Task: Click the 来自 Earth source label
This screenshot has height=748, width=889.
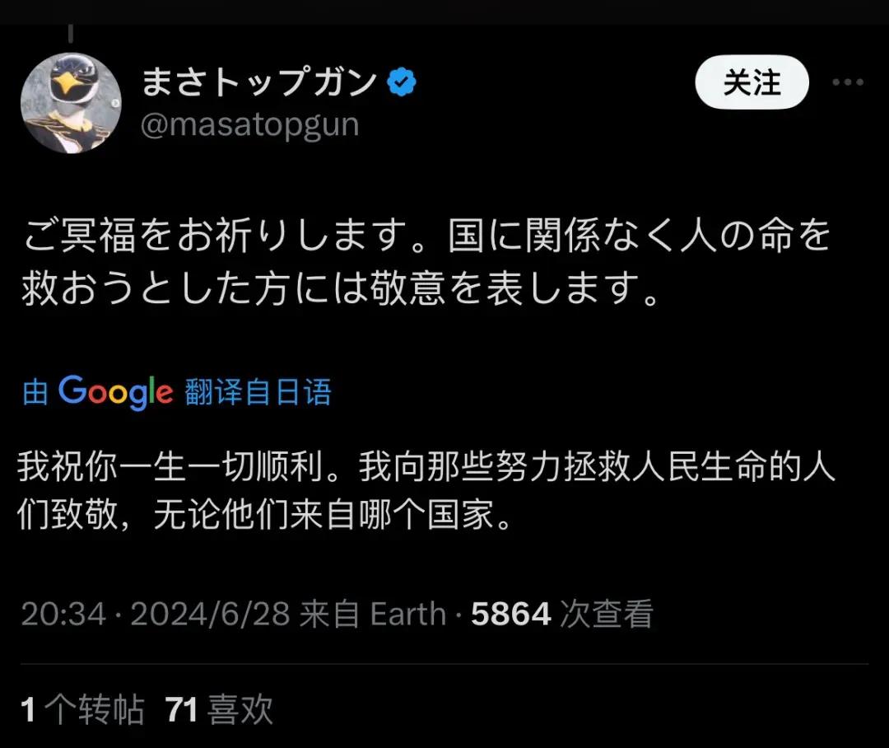Action: point(373,614)
